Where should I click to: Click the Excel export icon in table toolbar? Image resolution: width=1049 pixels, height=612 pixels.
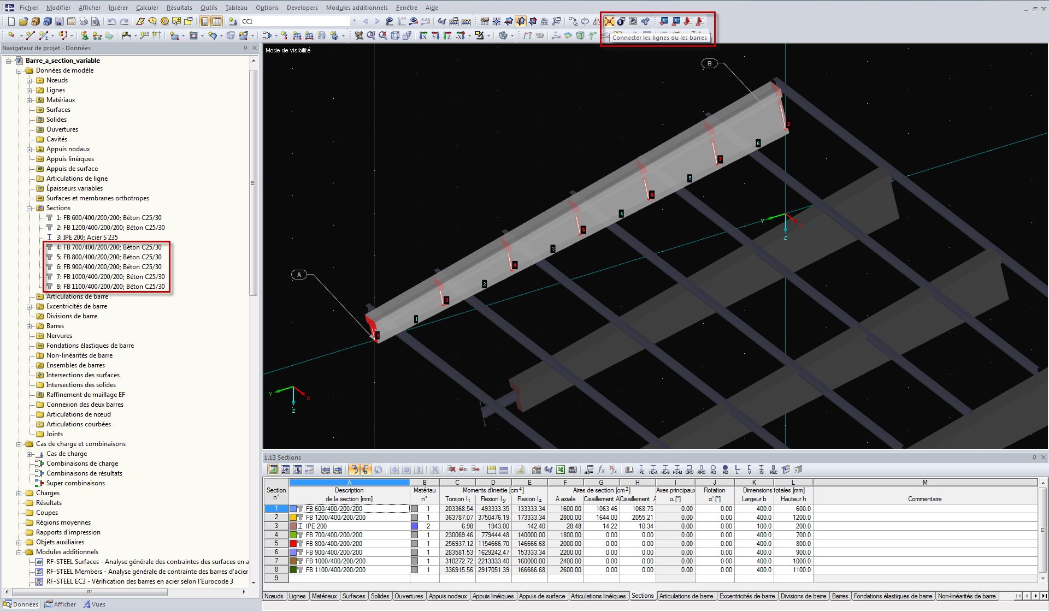pos(561,470)
